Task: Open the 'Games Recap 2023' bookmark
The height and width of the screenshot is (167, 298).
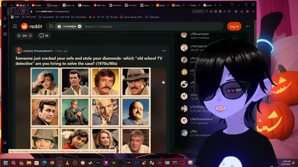Action: tap(131, 17)
